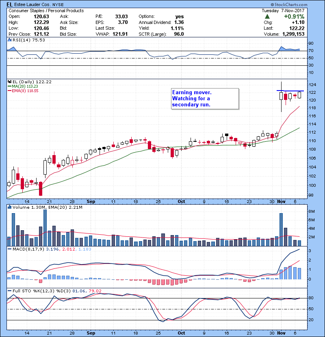Click the stochastic %D value 79.02

[x=95, y=291]
